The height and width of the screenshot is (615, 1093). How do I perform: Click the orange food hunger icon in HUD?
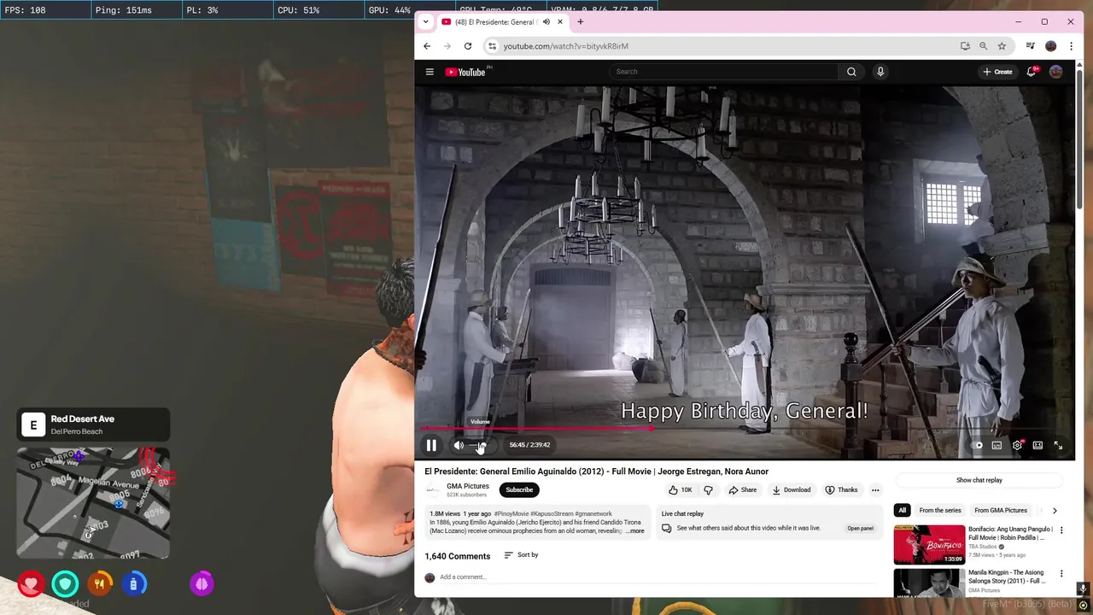point(99,584)
